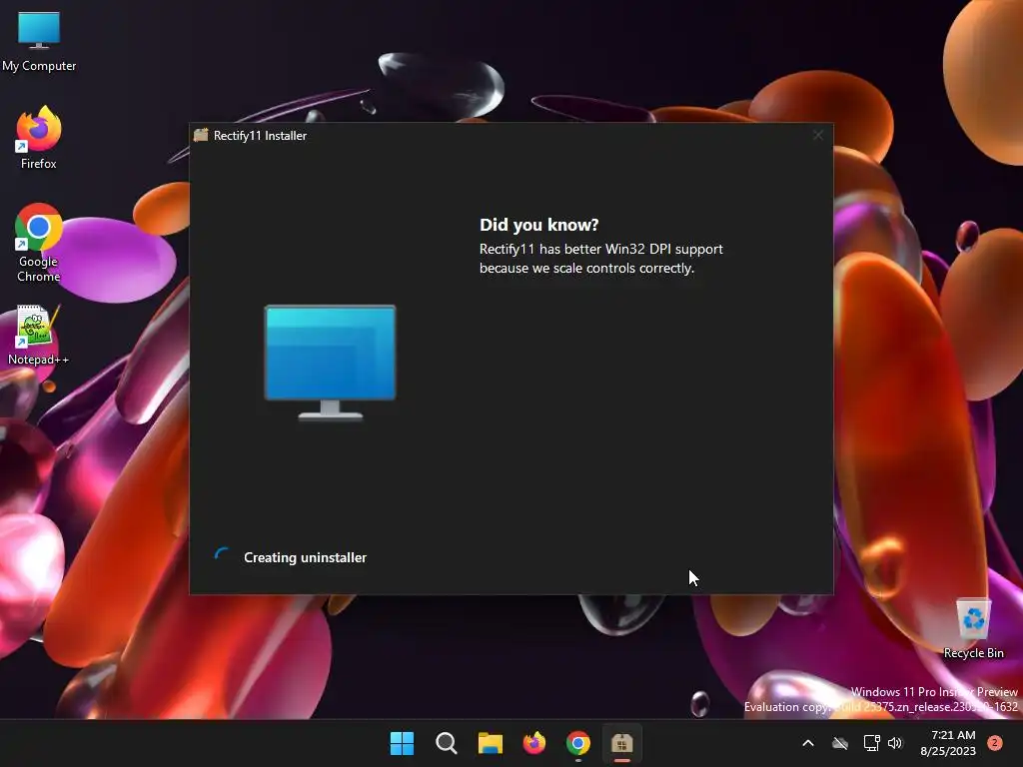Screen dimensions: 1023x767
Task: Click the 'Did you know?' heading
Action: coord(538,225)
